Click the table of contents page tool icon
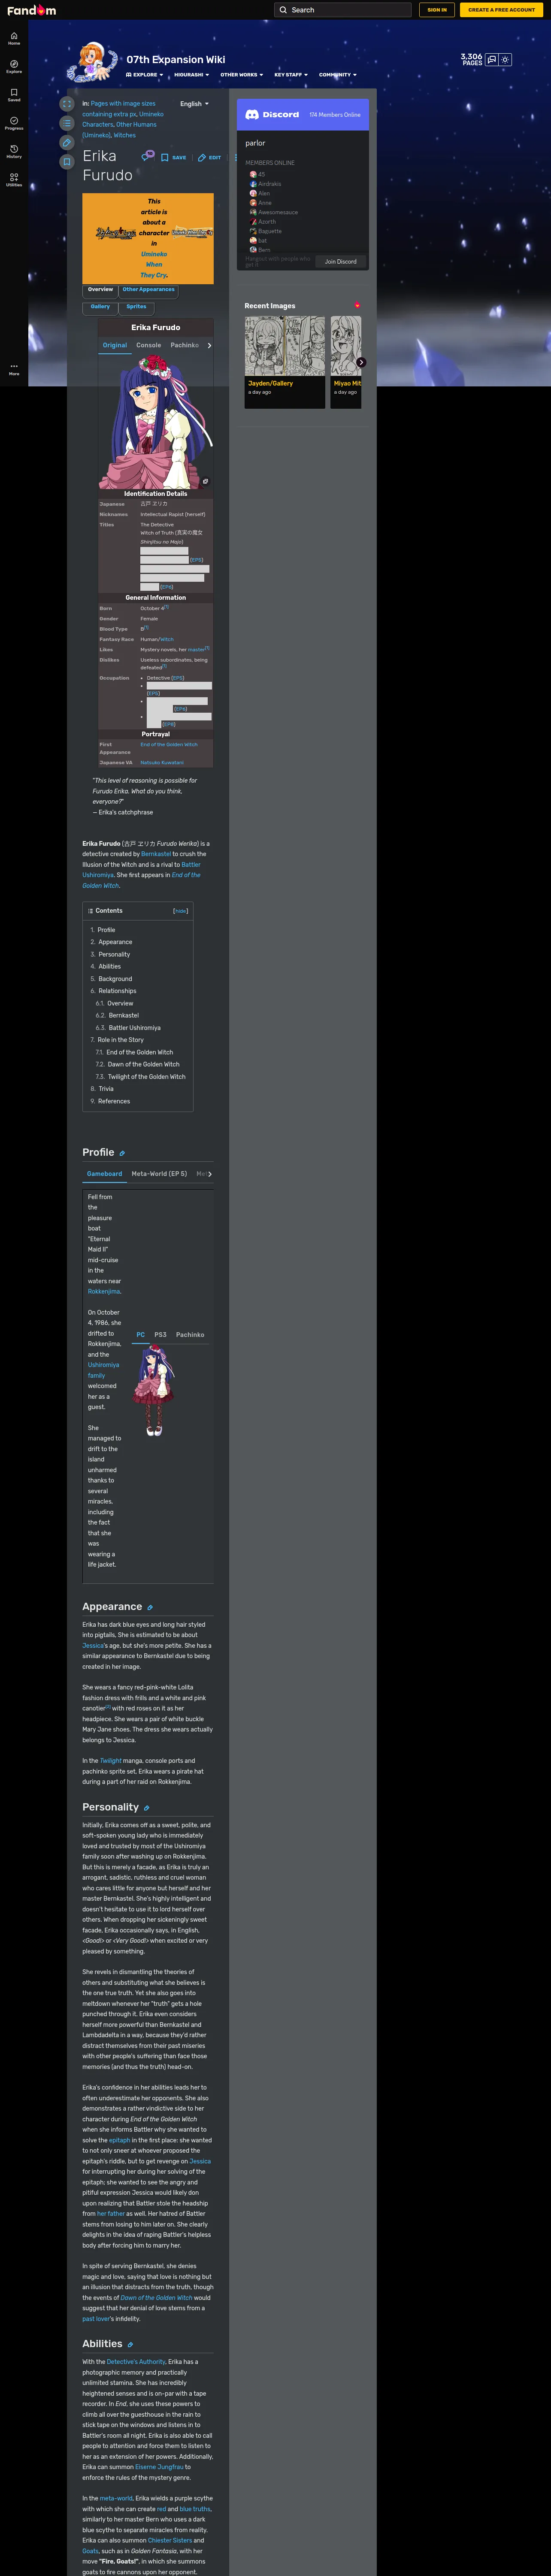 pyautogui.click(x=67, y=123)
